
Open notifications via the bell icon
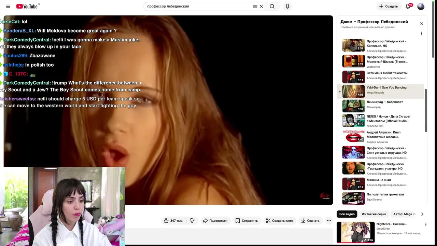pos(408,6)
